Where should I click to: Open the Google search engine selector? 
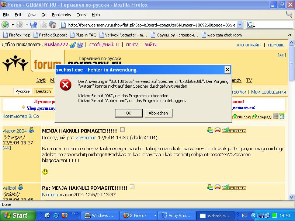(x=251, y=25)
